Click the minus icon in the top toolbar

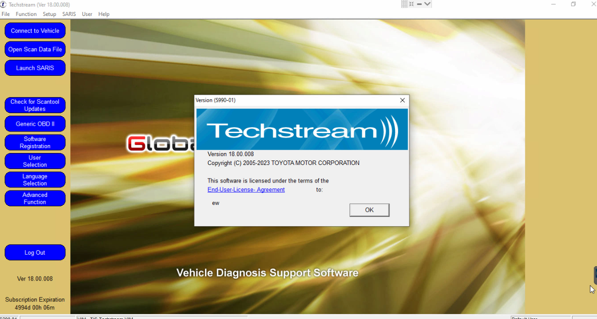point(418,4)
